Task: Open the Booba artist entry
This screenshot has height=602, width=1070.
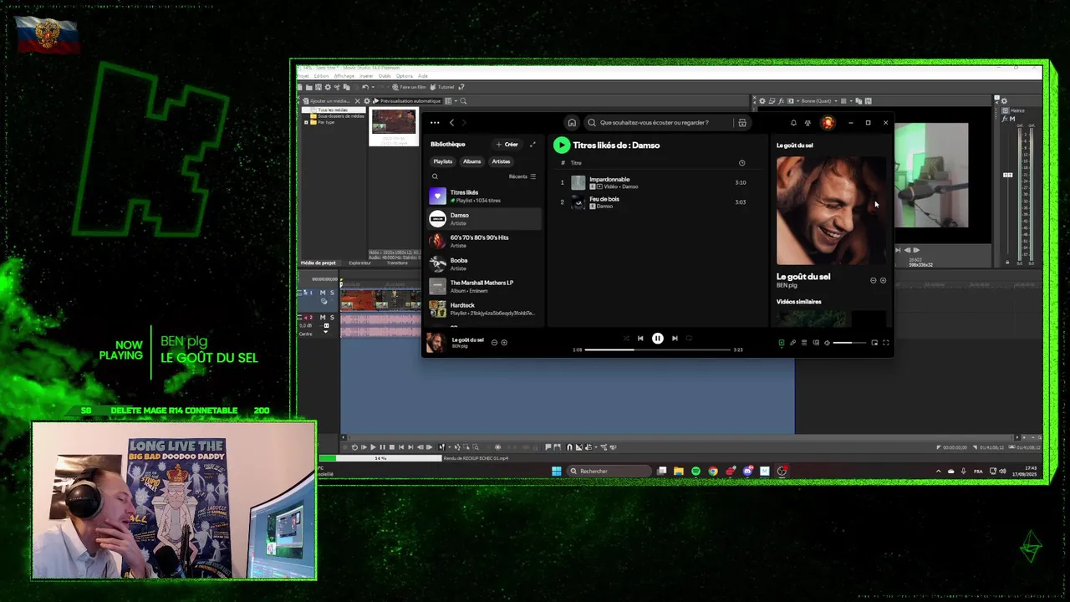Action: pos(485,264)
